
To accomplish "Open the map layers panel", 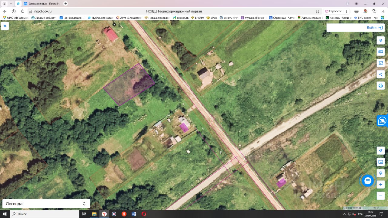I will (x=381, y=40).
